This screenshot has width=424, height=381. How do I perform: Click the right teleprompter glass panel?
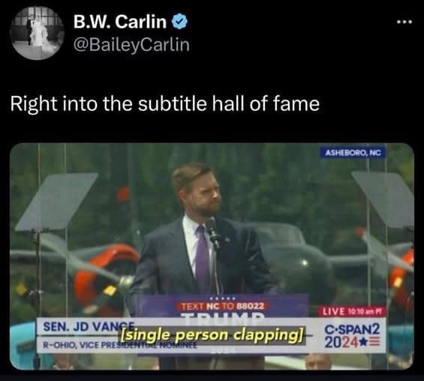[383, 199]
